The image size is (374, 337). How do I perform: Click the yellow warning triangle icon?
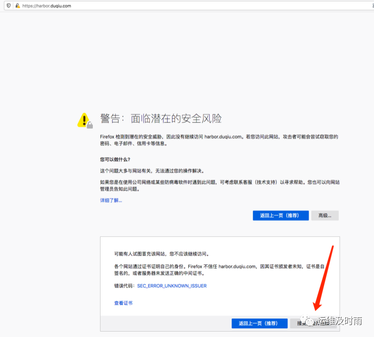85,120
